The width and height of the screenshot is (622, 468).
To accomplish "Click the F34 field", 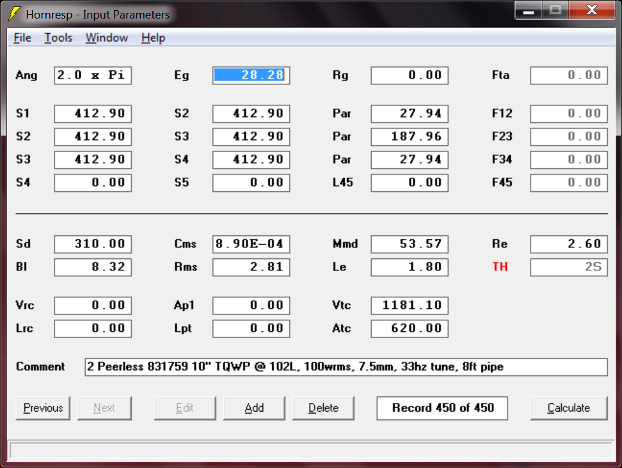I will coord(569,160).
